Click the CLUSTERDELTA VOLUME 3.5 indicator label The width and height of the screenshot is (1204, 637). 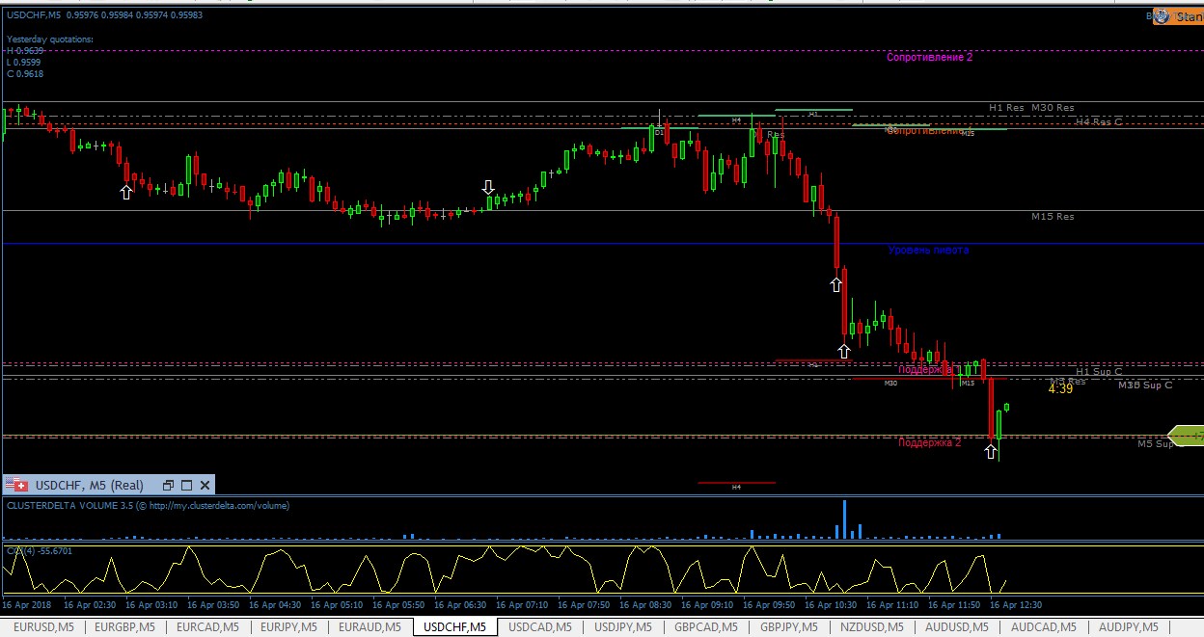coord(148,505)
